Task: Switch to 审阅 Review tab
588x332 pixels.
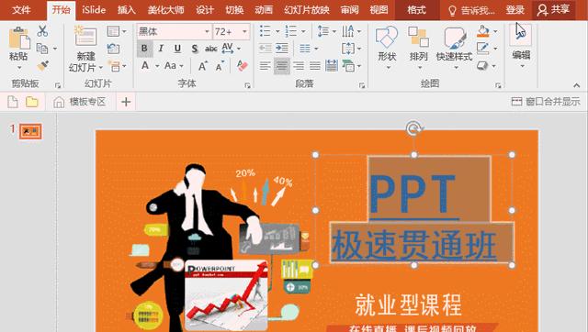Action: (349, 10)
